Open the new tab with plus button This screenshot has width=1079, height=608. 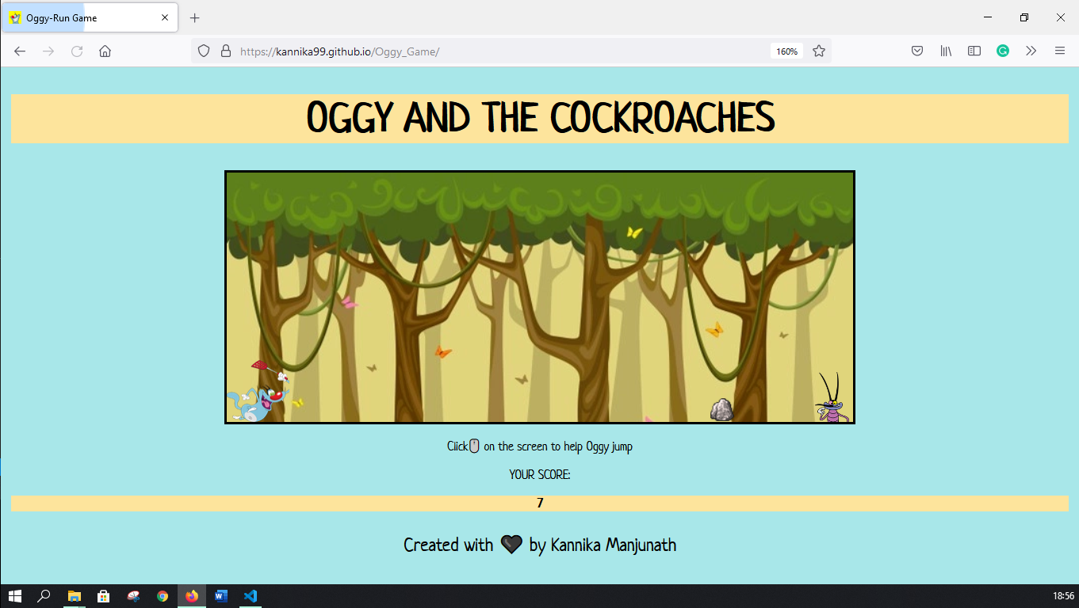point(194,17)
